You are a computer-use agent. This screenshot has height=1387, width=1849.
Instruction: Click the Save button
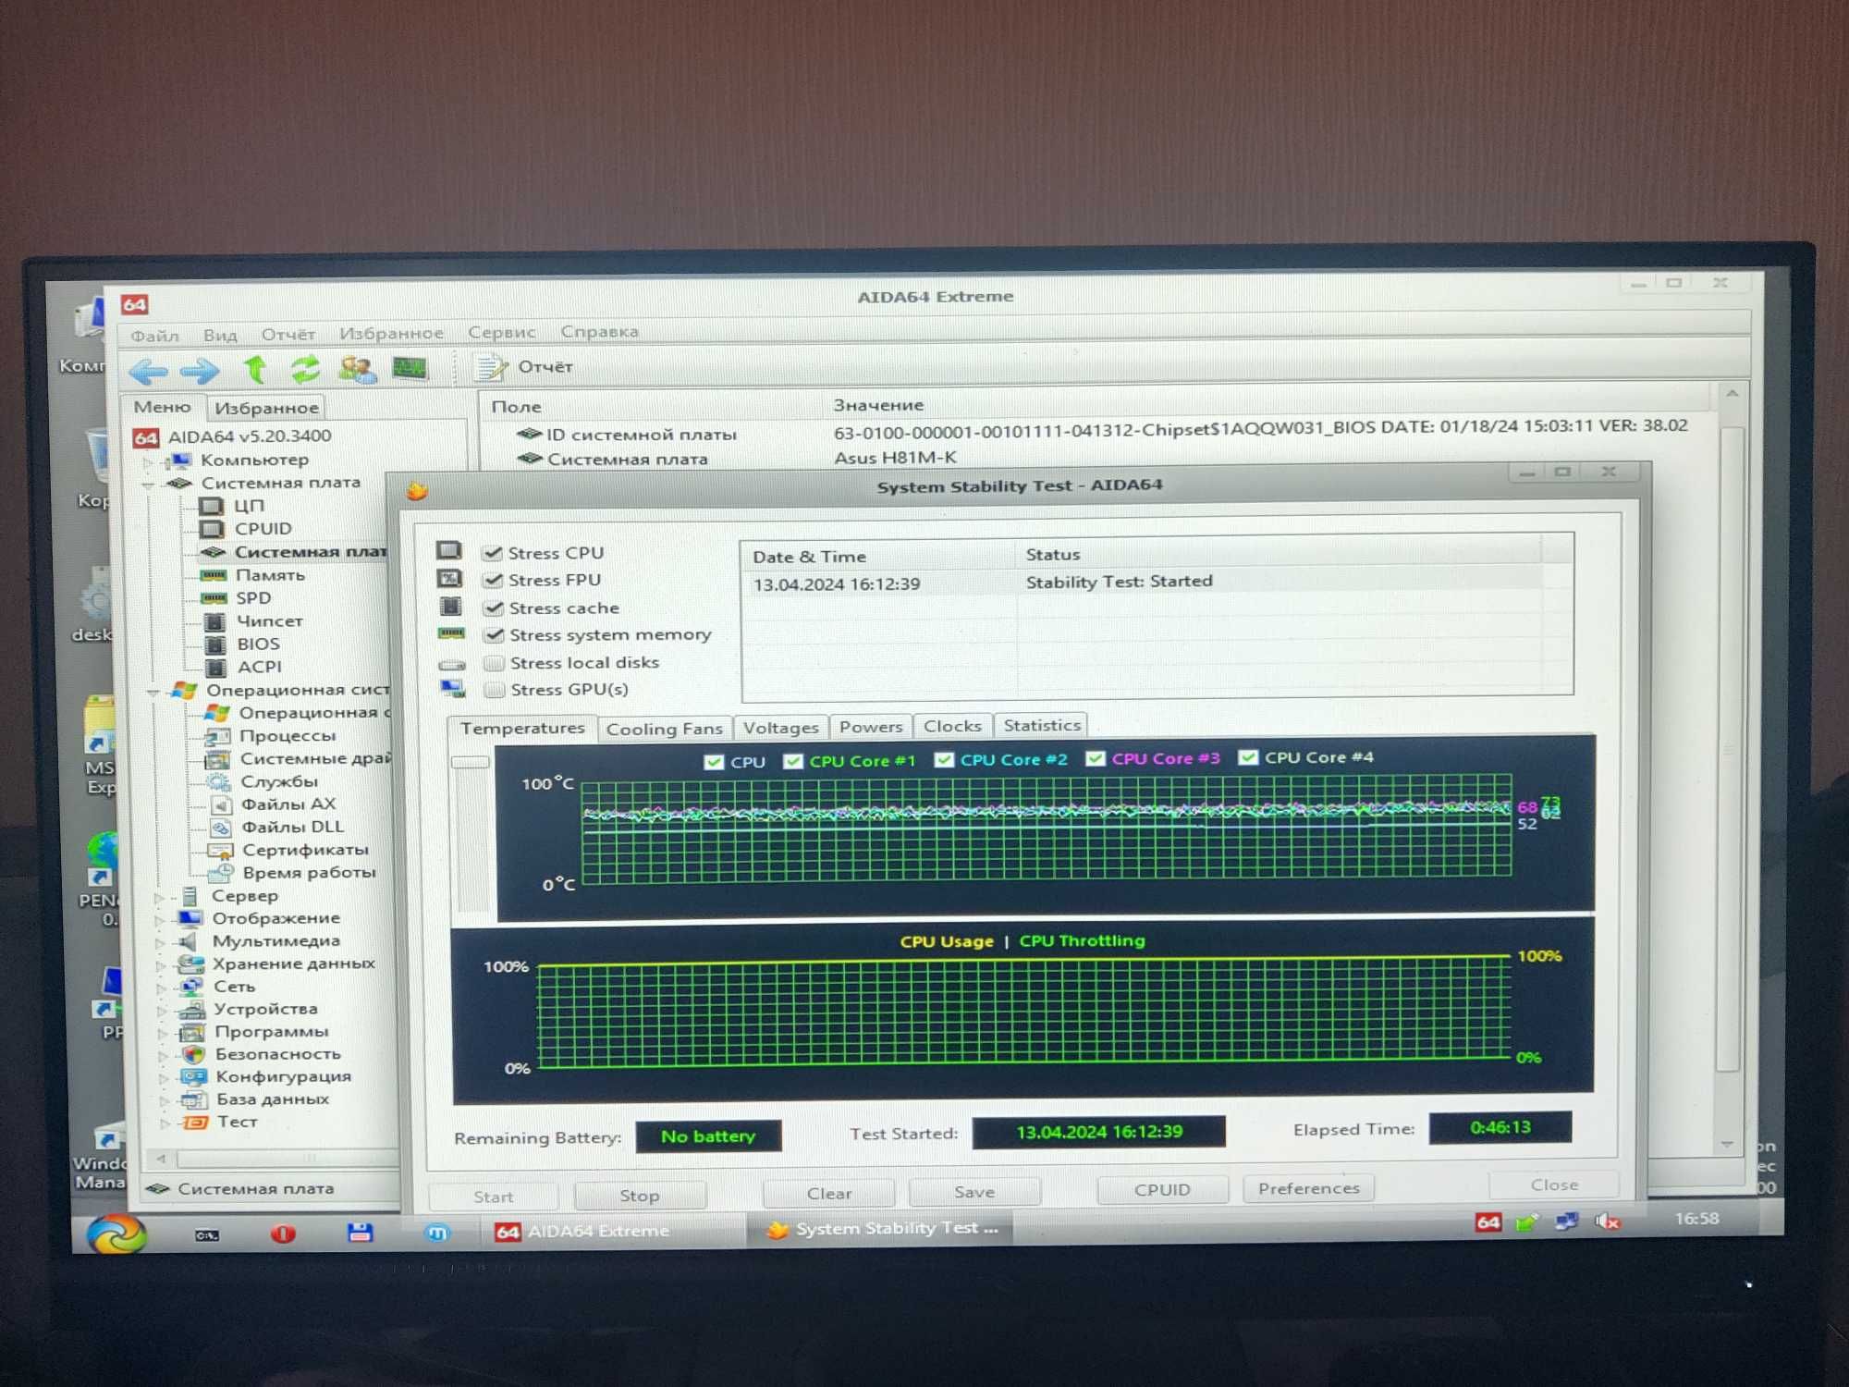[x=974, y=1192]
